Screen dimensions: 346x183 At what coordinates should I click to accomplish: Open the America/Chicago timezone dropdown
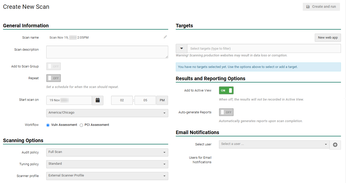pyautogui.click(x=107, y=113)
